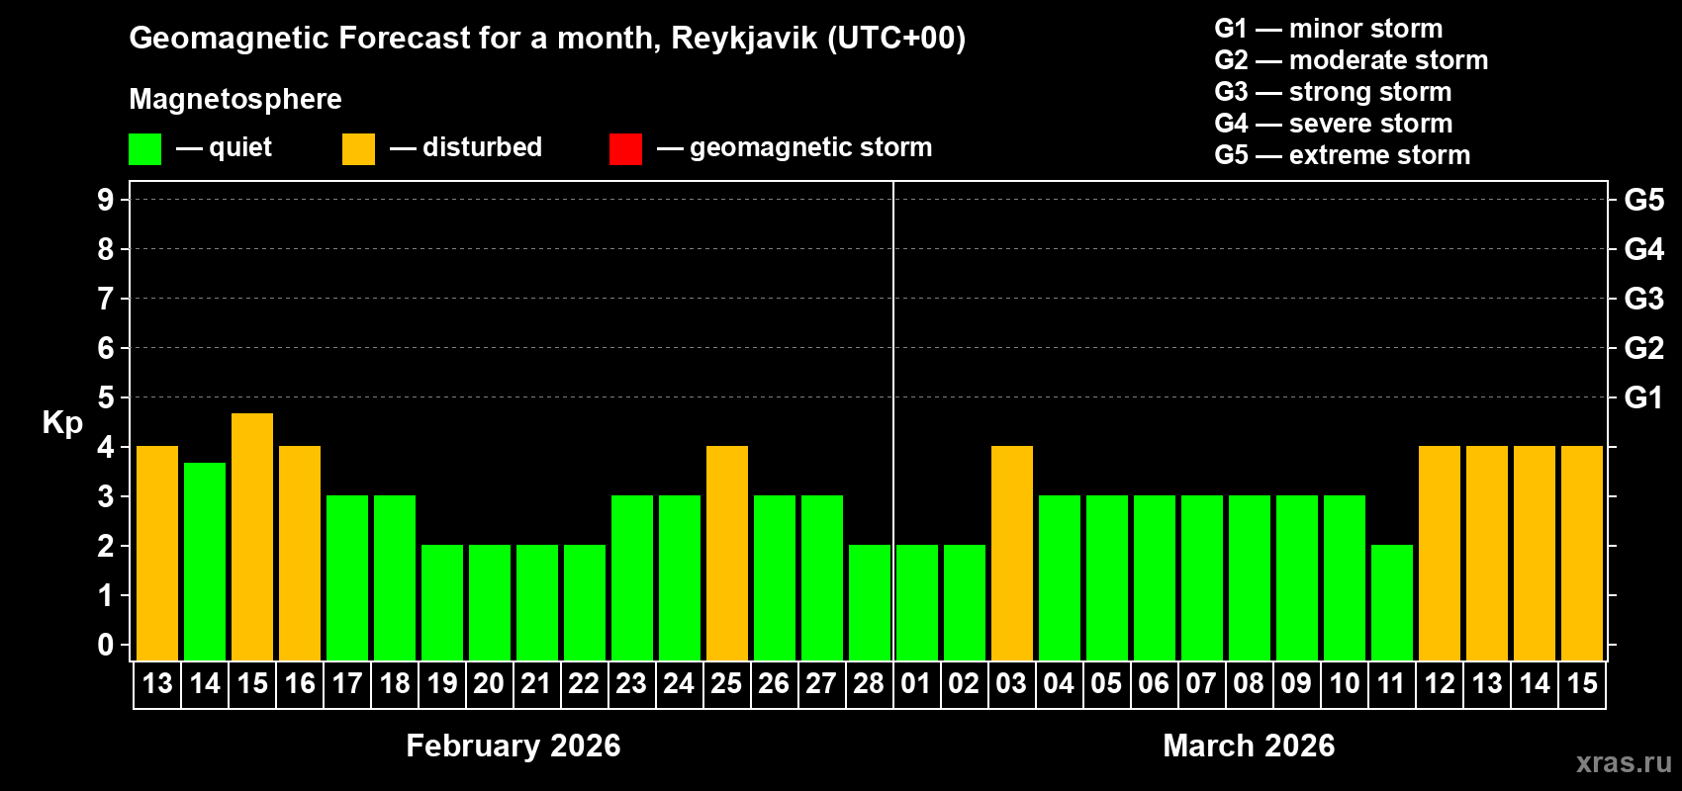Click the right-axis G3 label
The width and height of the screenshot is (1682, 791).
pyautogui.click(x=1644, y=299)
